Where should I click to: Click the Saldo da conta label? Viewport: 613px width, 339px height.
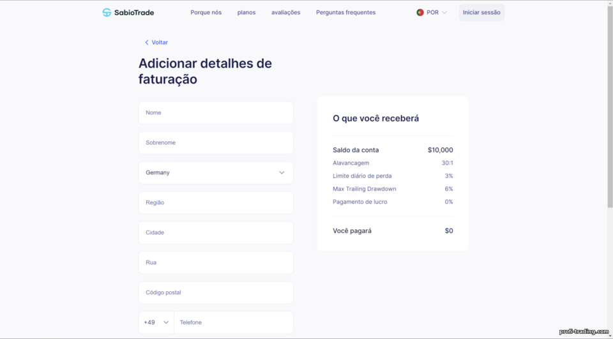[x=356, y=150]
